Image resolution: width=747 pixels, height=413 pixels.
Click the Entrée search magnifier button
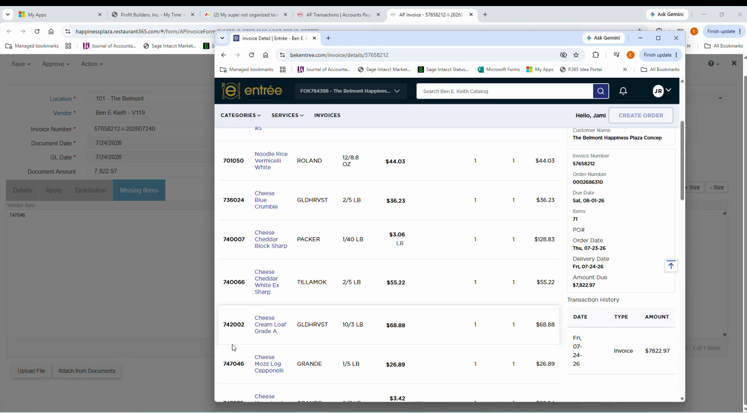601,91
